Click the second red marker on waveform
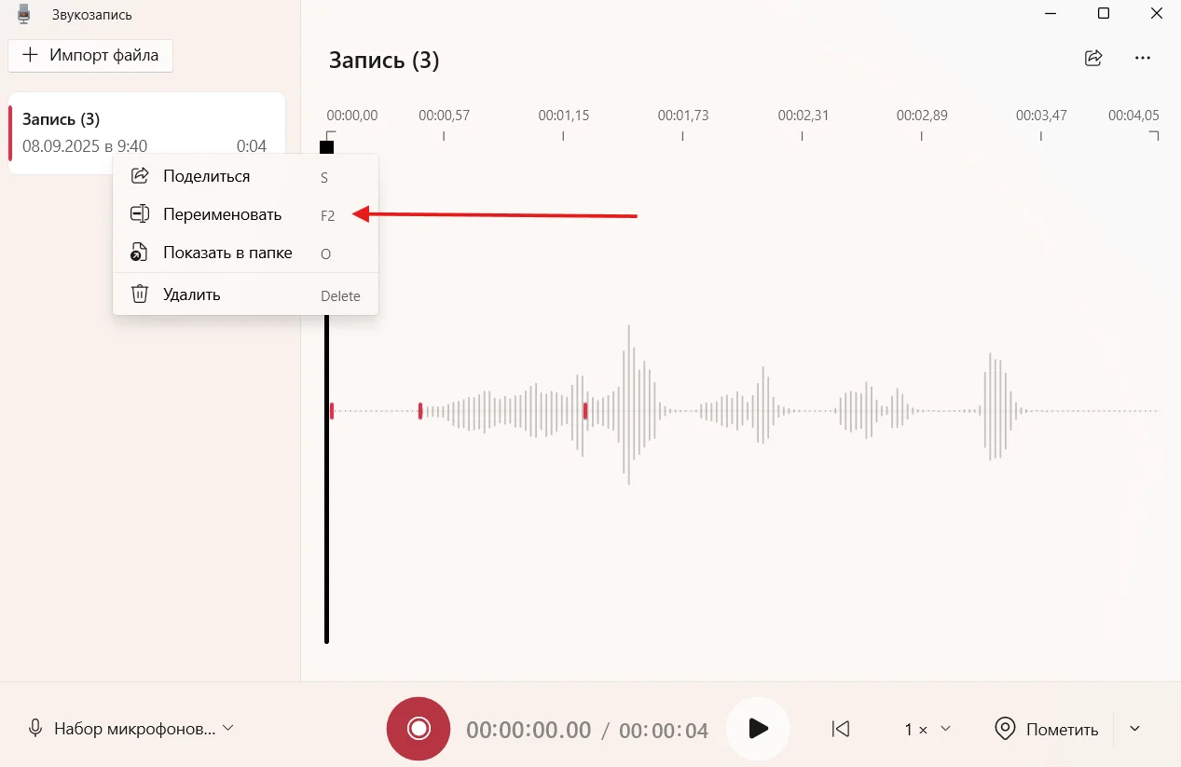 (x=420, y=411)
